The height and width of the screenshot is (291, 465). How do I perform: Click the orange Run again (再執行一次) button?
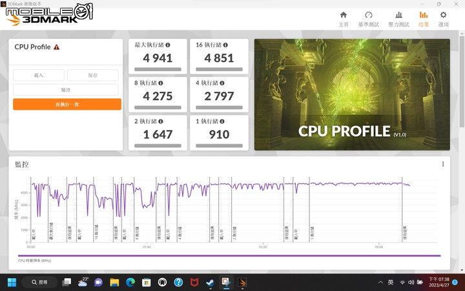coord(67,104)
